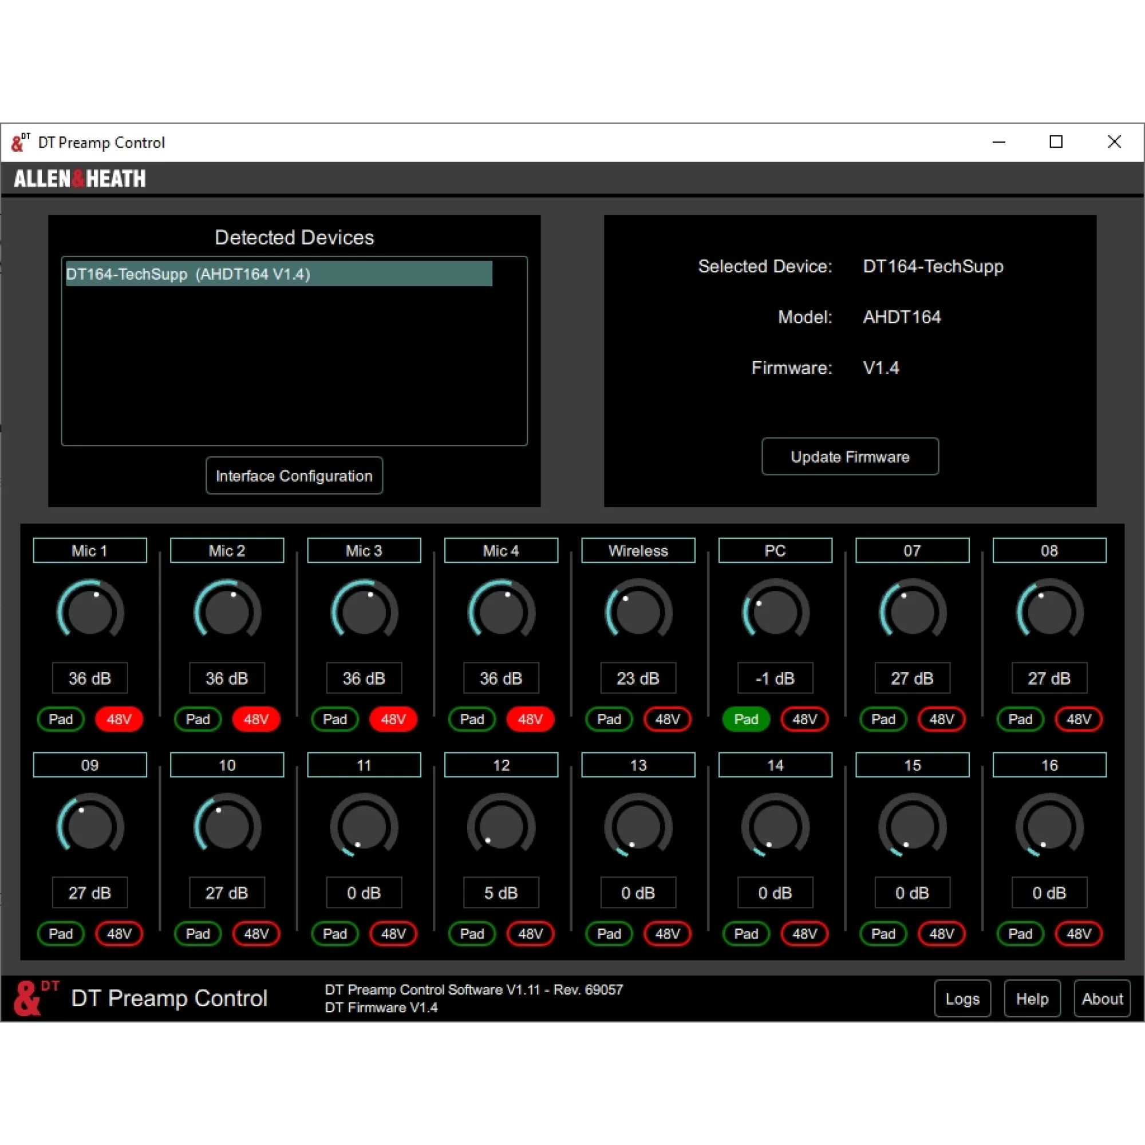Image resolution: width=1145 pixels, height=1145 pixels.
Task: Enable 48V on PC channel
Action: point(805,719)
